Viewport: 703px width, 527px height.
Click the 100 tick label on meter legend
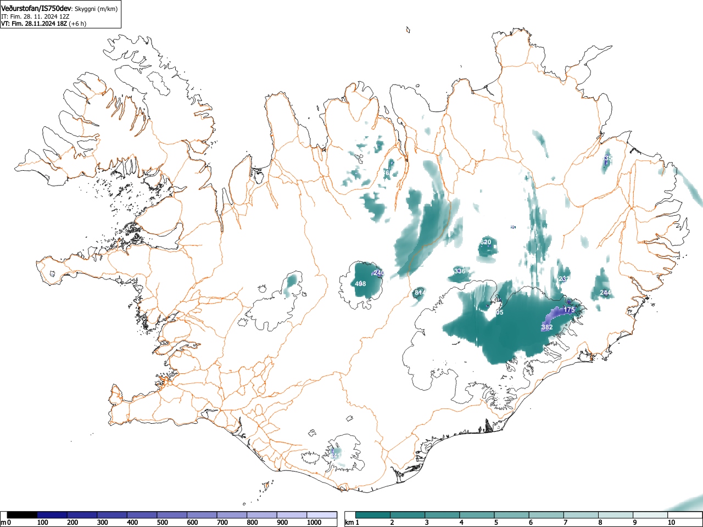tap(42, 523)
